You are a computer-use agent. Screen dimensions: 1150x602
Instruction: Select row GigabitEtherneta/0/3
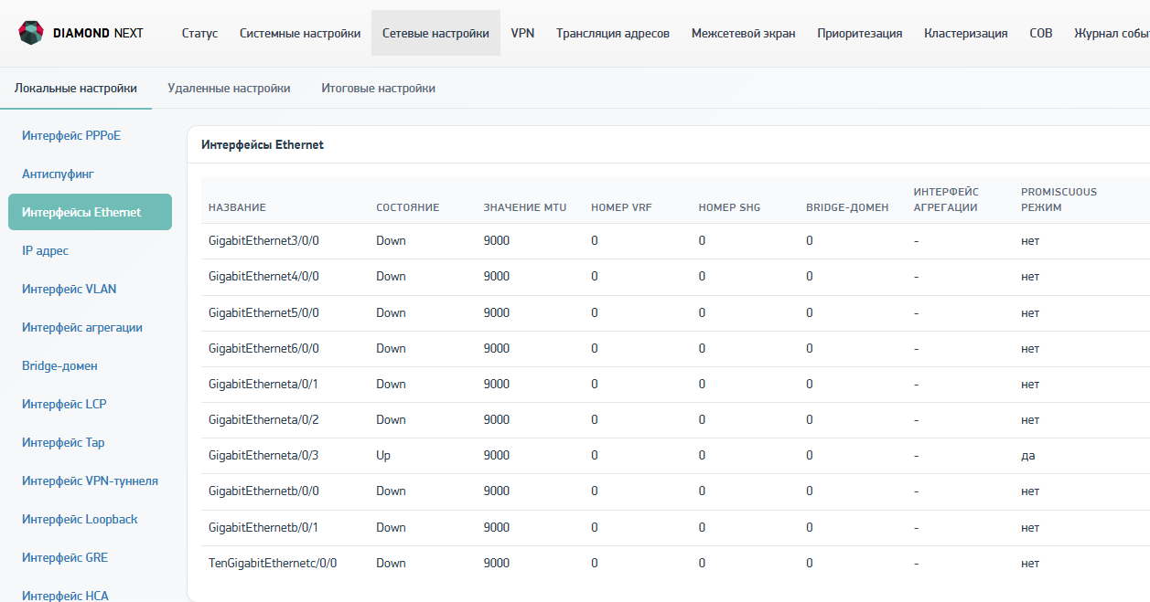point(675,455)
